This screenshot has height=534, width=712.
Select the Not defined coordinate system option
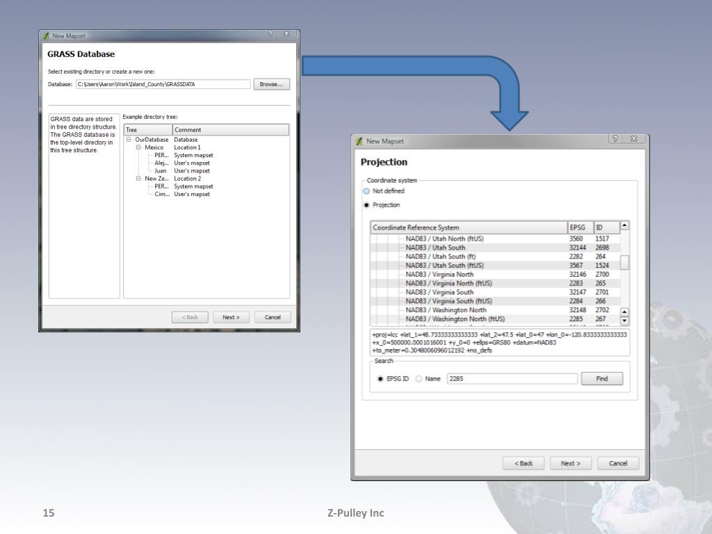click(x=366, y=191)
